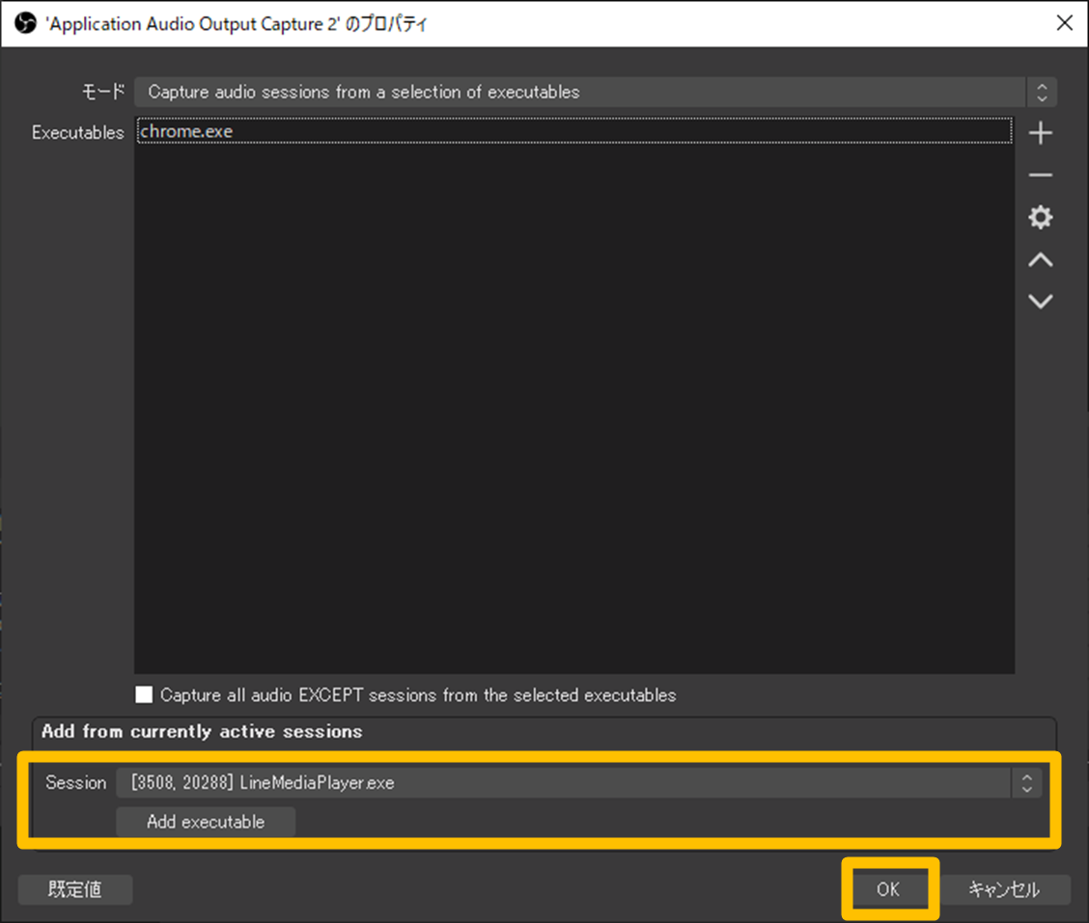1089x923 pixels.
Task: Click the 既定値 defaults button
Action: 74,889
